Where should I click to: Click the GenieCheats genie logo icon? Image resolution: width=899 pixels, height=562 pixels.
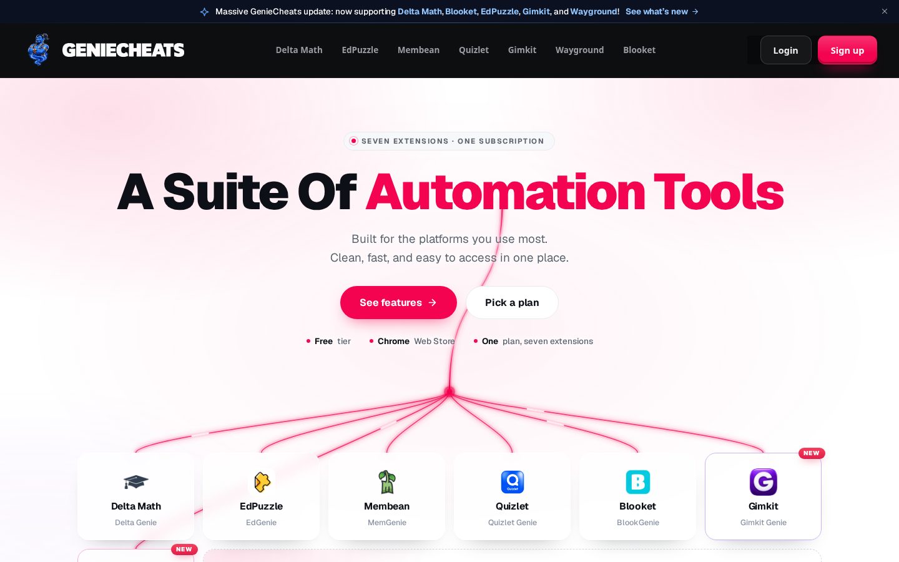[39, 49]
